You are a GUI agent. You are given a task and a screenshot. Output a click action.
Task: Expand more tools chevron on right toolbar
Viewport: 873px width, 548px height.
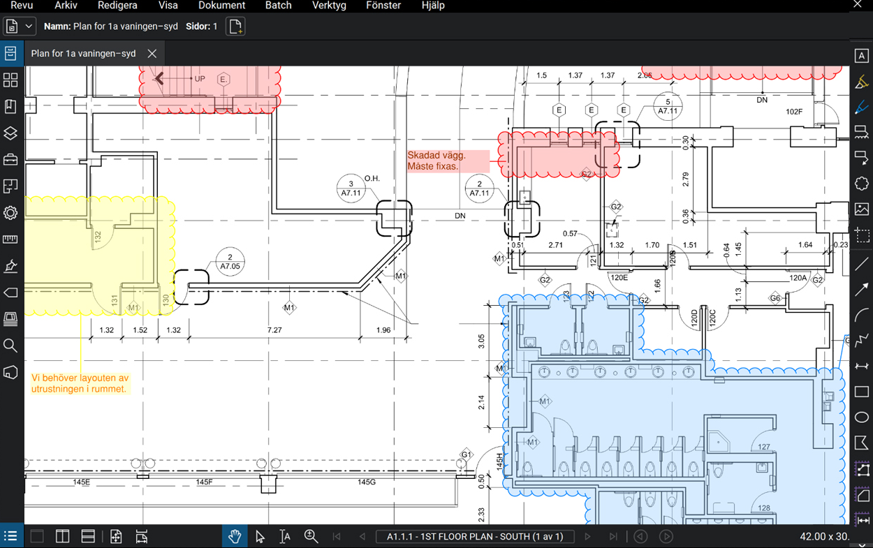861,543
